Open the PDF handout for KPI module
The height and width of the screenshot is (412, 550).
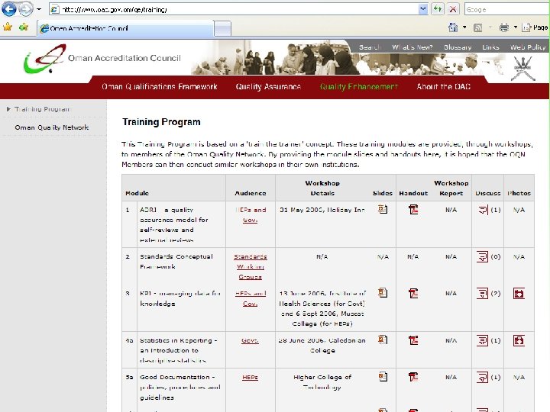tap(413, 293)
